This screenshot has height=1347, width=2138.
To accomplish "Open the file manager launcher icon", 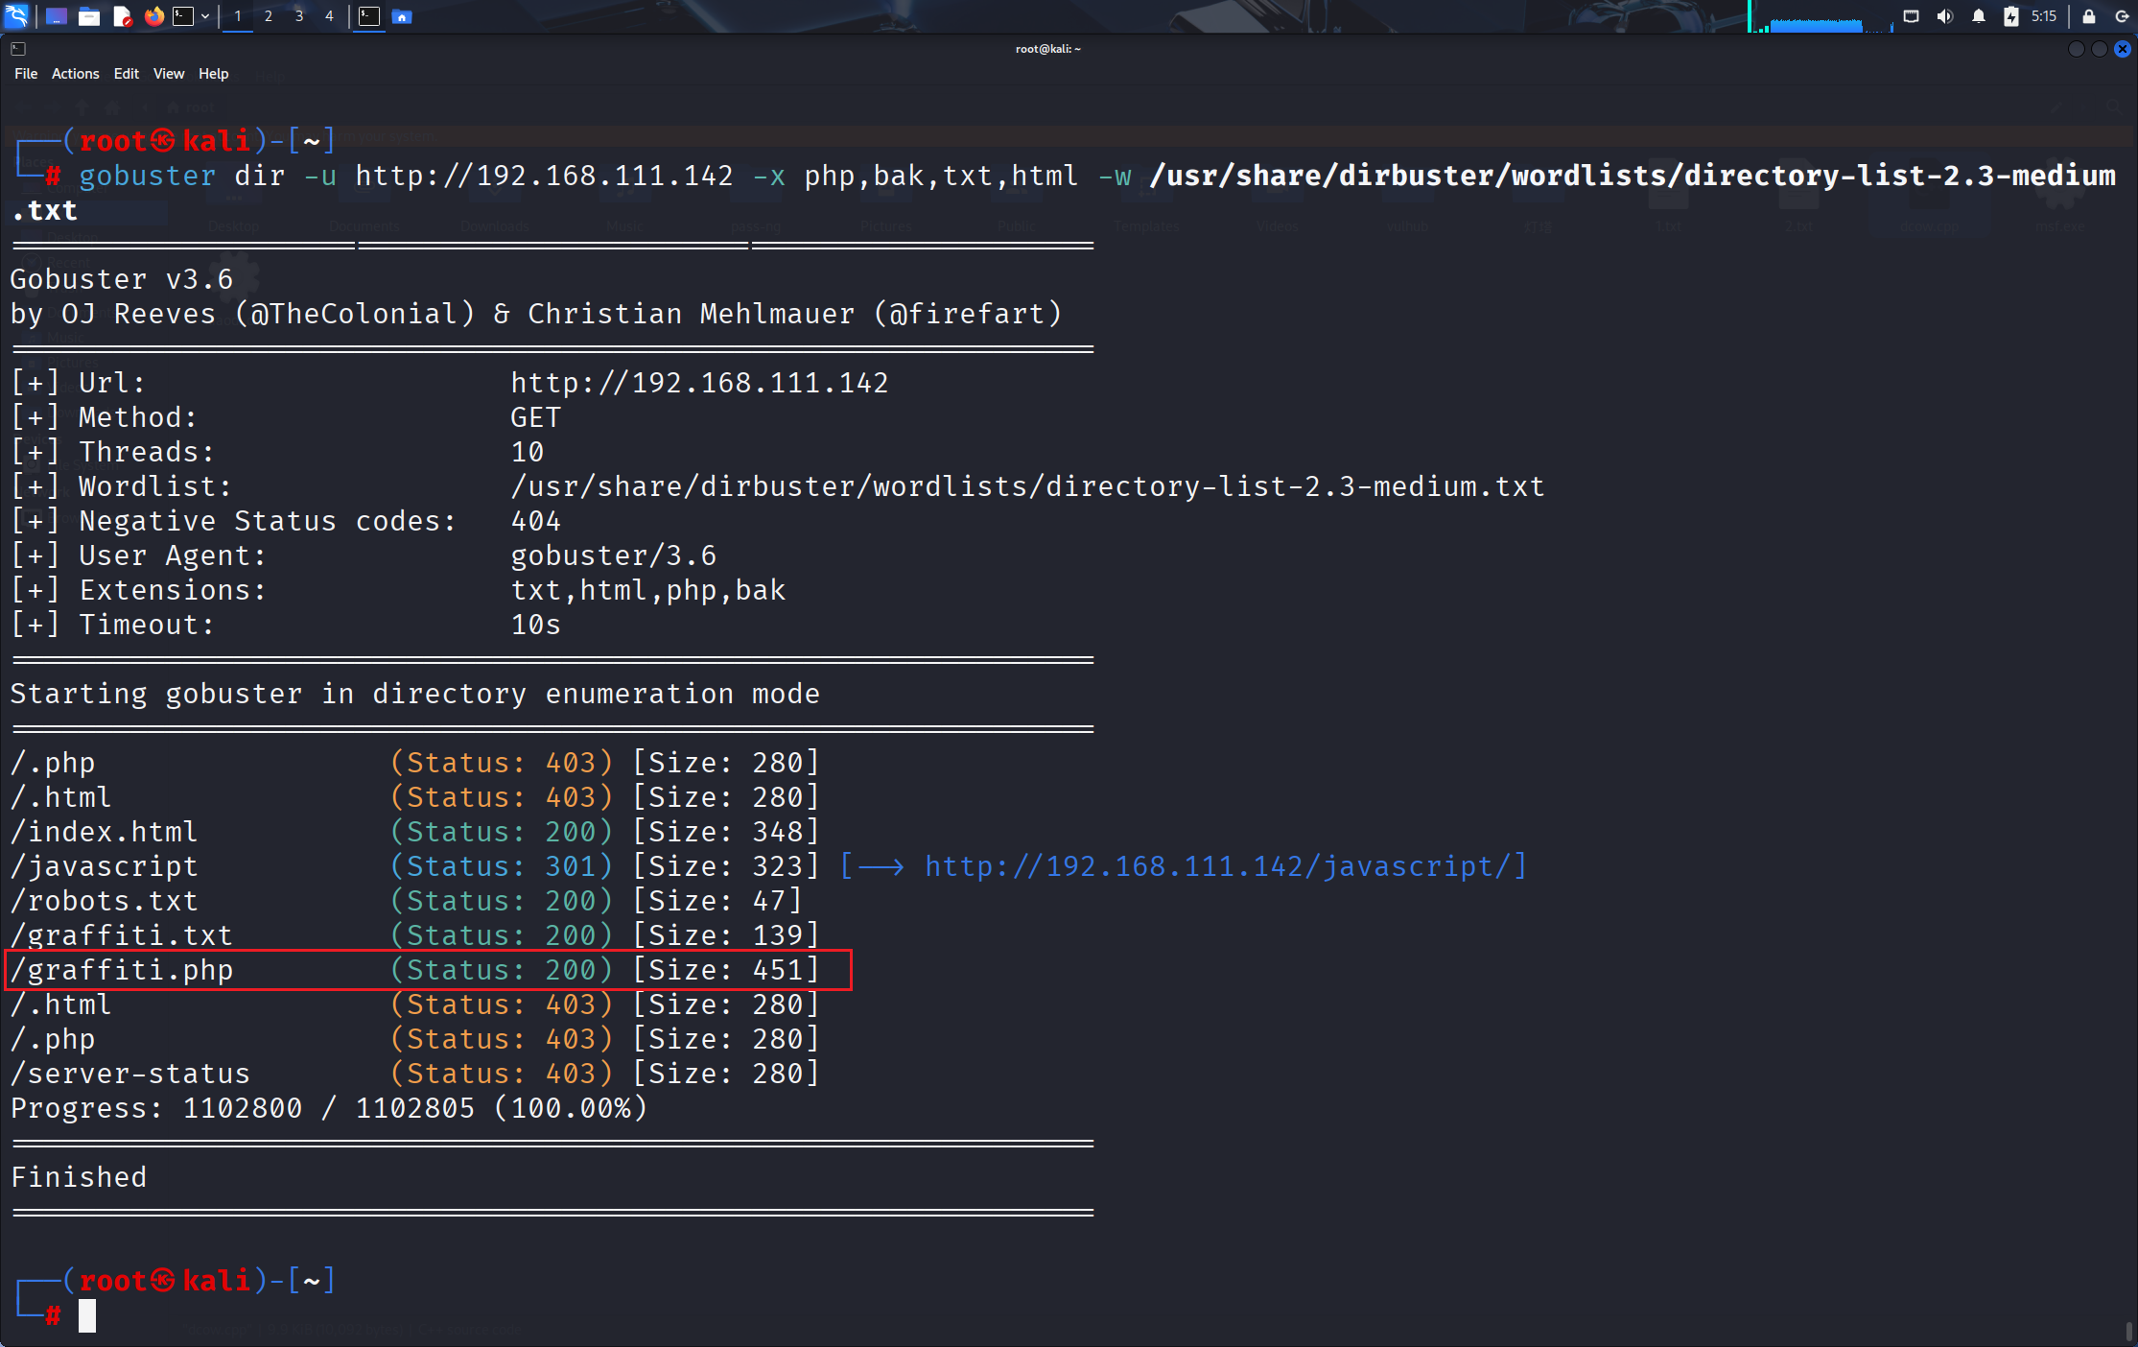I will tap(88, 16).
